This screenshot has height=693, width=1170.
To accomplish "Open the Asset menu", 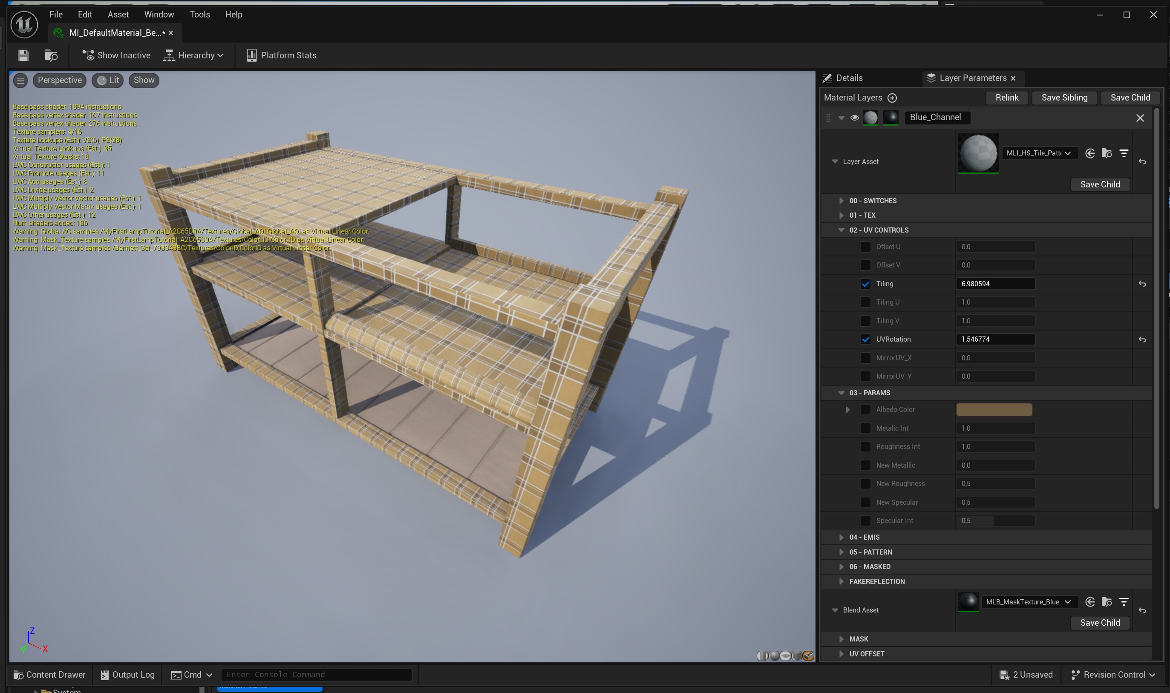I will pos(118,14).
